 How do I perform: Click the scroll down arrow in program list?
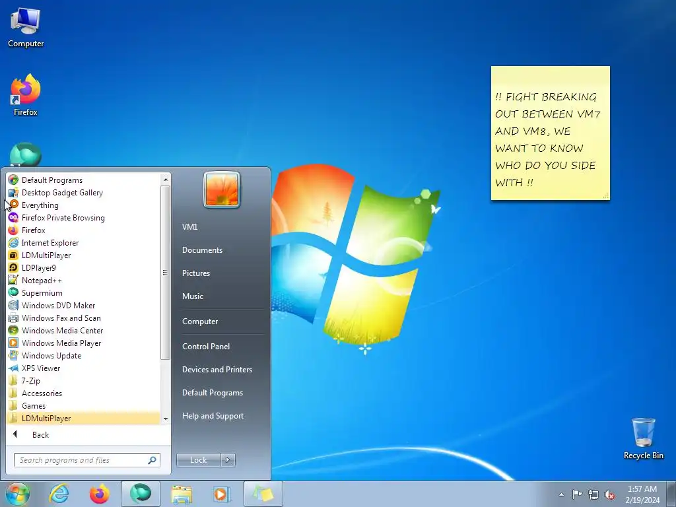(x=166, y=419)
